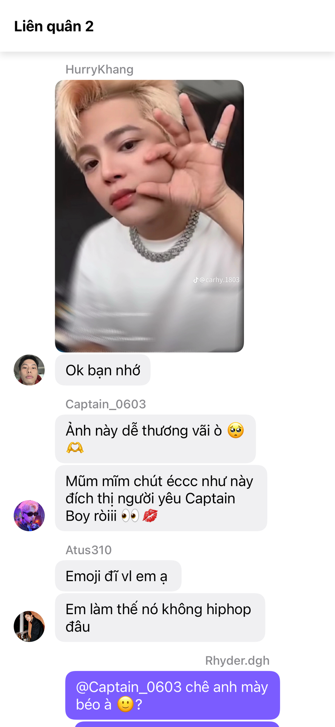
Task: Tap Atus310's profile avatar
Action: [x=29, y=626]
